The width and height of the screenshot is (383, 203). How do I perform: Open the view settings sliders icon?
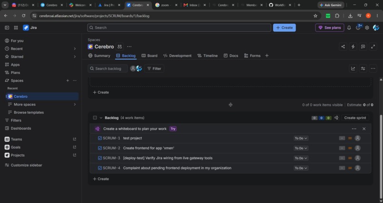pos(363,68)
